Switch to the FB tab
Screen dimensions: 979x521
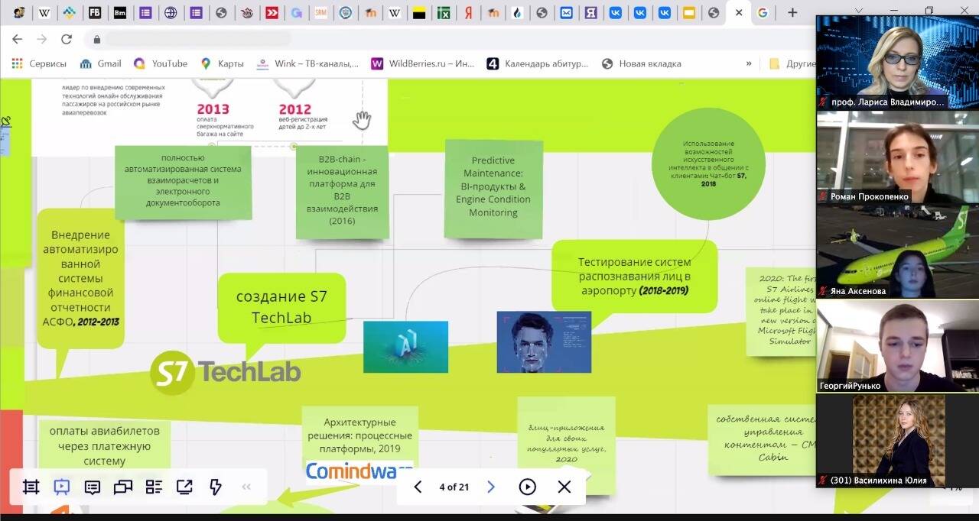click(95, 12)
